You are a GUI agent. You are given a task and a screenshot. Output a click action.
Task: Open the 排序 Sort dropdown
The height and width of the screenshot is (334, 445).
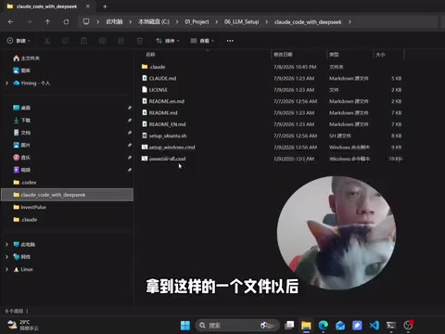168,41
